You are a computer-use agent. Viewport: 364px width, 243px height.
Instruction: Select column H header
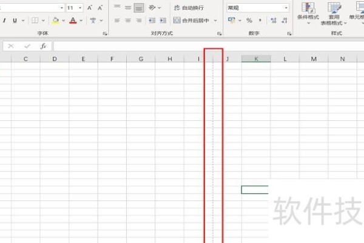[x=170, y=59]
